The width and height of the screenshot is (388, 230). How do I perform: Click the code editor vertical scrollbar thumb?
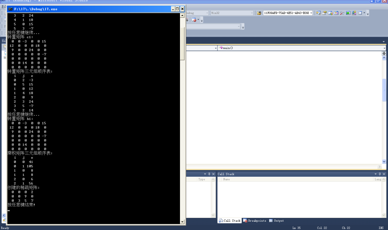[x=384, y=90]
